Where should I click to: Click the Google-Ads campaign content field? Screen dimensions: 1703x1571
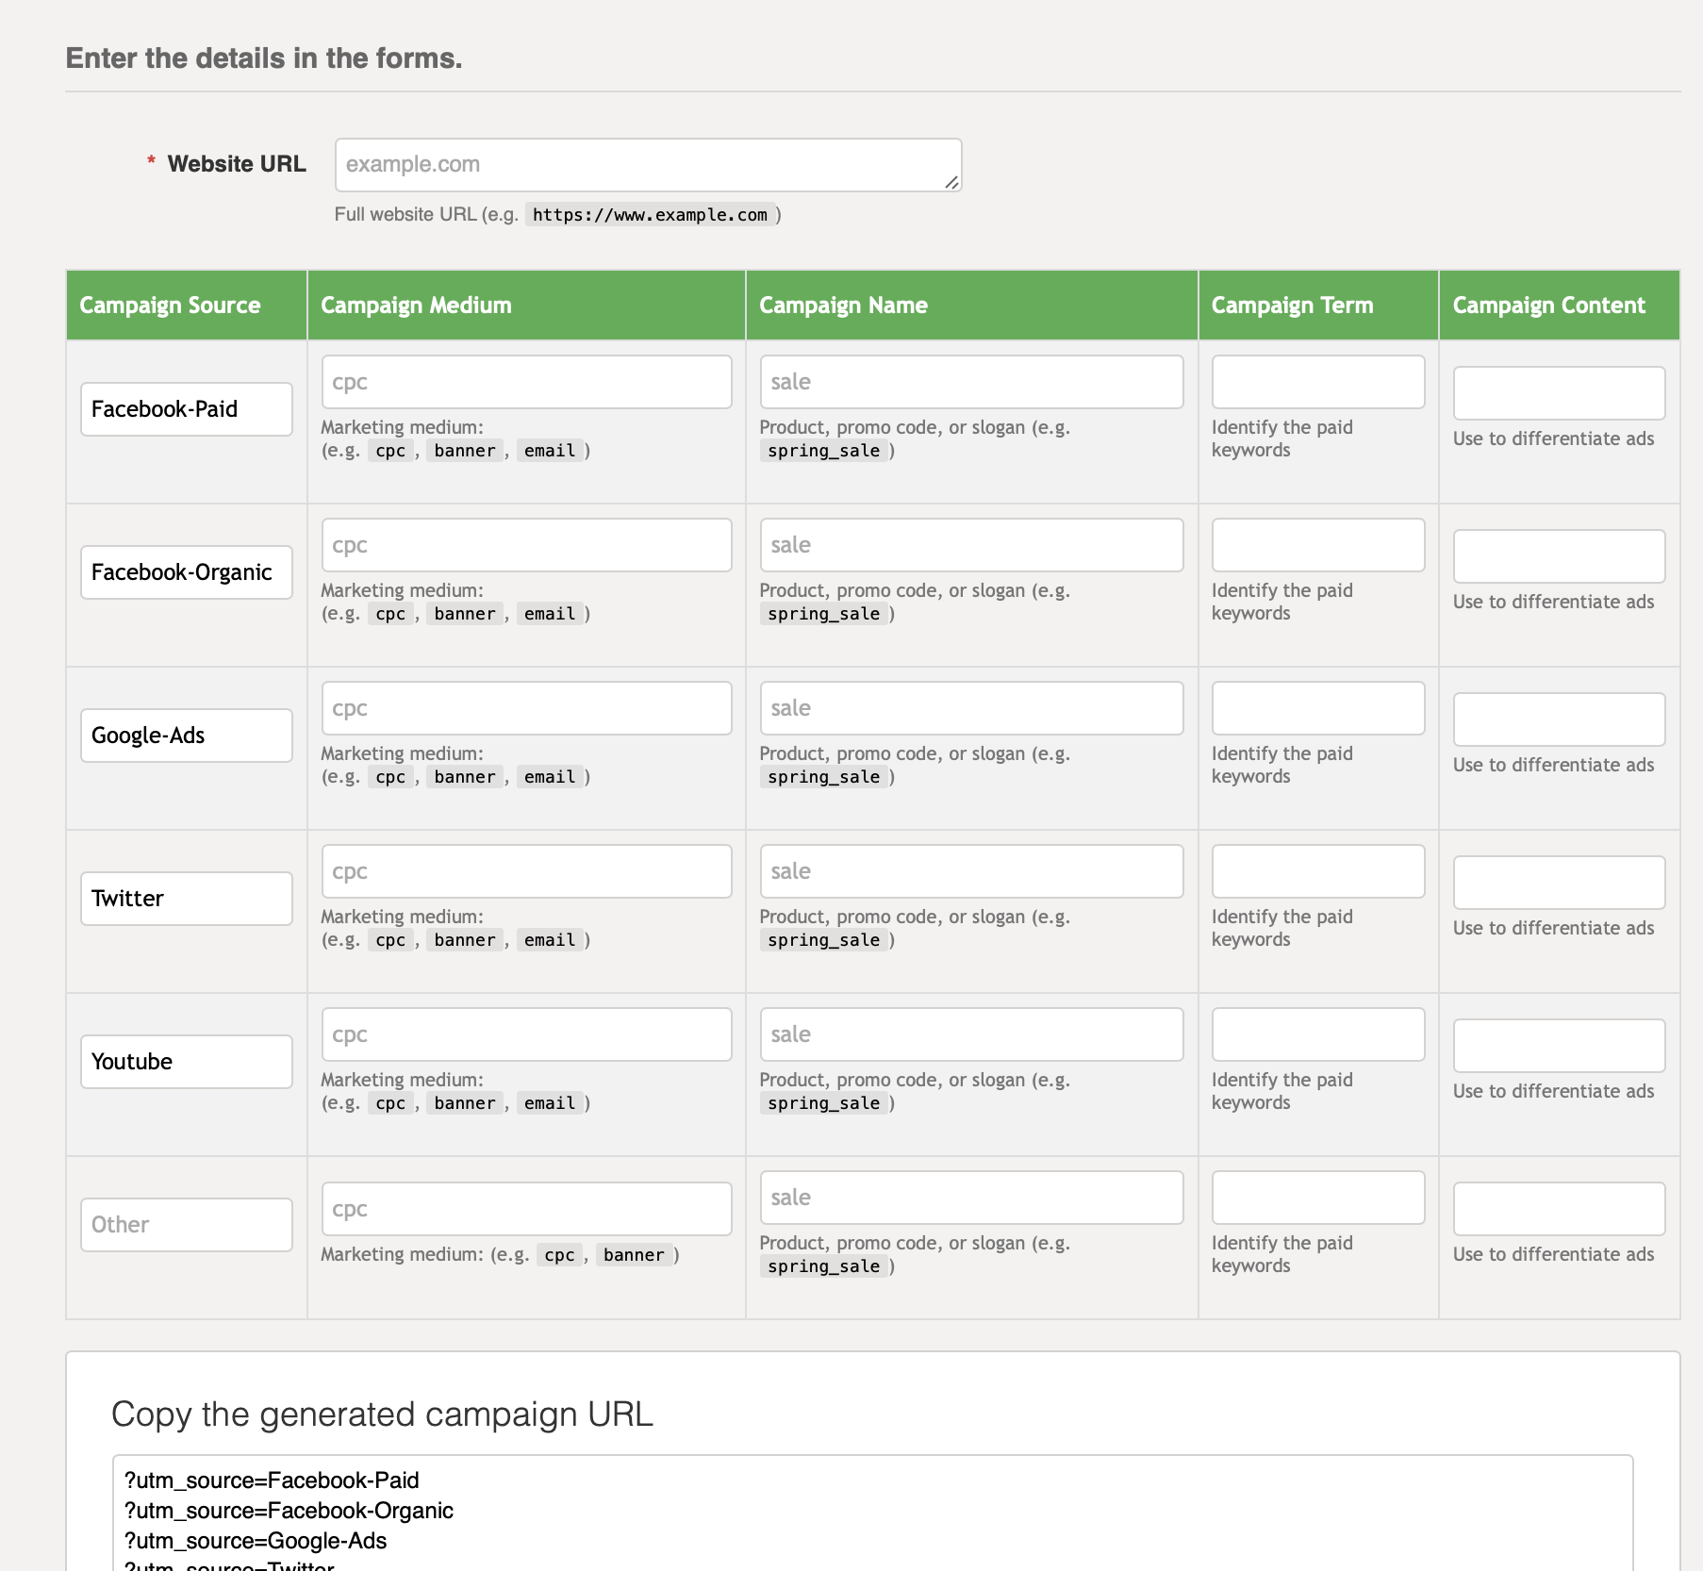point(1558,719)
